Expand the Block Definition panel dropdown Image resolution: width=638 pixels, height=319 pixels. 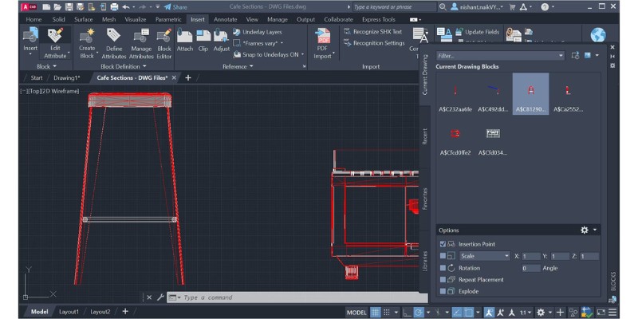pos(124,66)
